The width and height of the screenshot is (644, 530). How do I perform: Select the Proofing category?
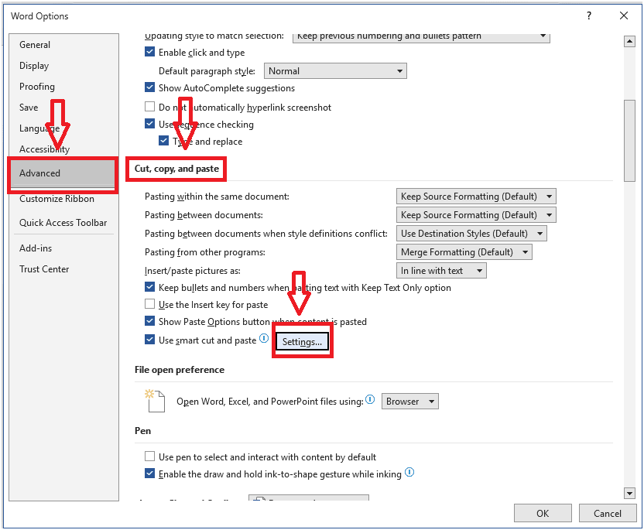(37, 87)
